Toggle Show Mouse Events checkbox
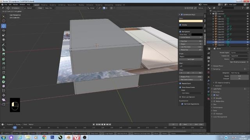The width and height of the screenshot is (250, 140). (180, 87)
